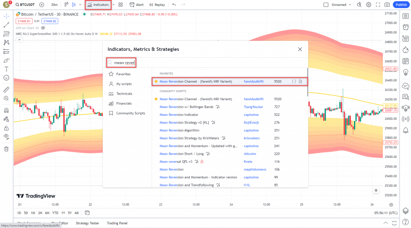Select the YTD date range

coord(55,213)
